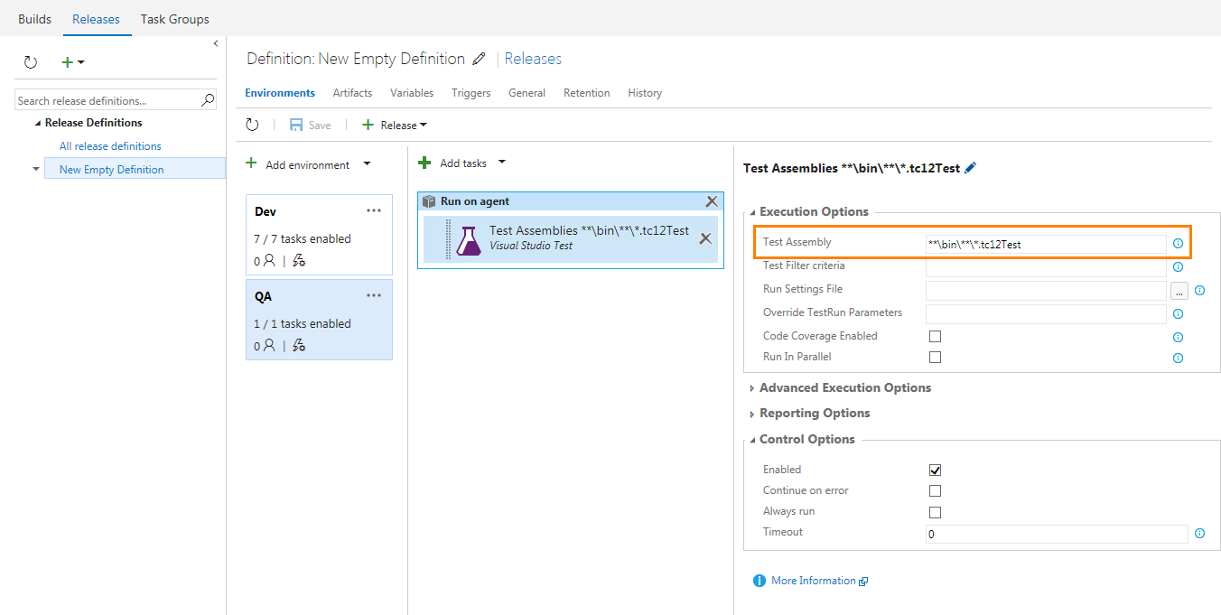Remove the Visual Studio Test task with X
The image size is (1221, 615).
pos(705,238)
